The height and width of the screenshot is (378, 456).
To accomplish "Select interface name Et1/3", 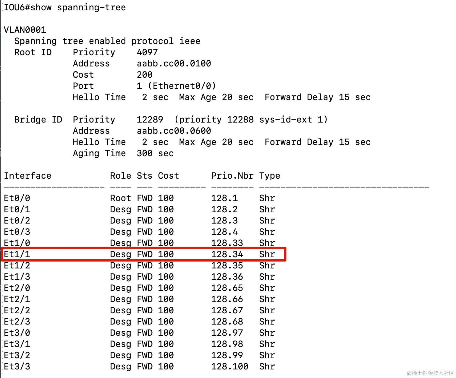I will (x=17, y=277).
